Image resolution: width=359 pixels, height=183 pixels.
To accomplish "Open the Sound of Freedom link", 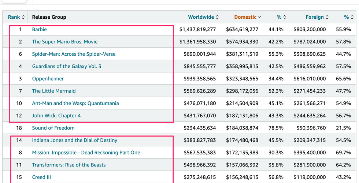I will tap(53, 128).
